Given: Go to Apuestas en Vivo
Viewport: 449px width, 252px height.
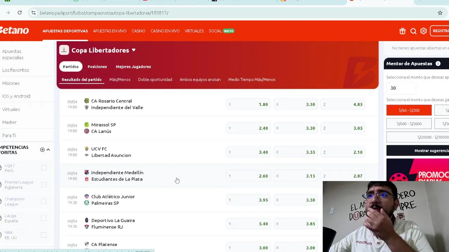Looking at the screenshot, I should (109, 31).
